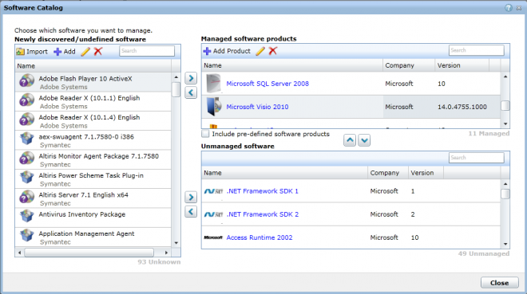The image size is (527, 294).
Task: Focus the Unmanaged software search field
Action: pyautogui.click(x=476, y=158)
